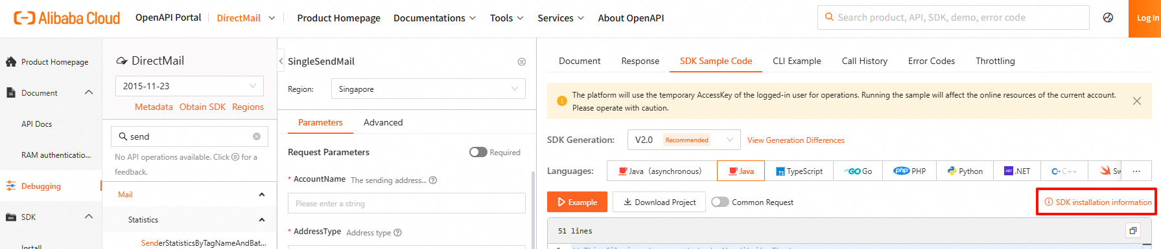Collapse the Mail API group
The image size is (1161, 249).
tap(262, 195)
